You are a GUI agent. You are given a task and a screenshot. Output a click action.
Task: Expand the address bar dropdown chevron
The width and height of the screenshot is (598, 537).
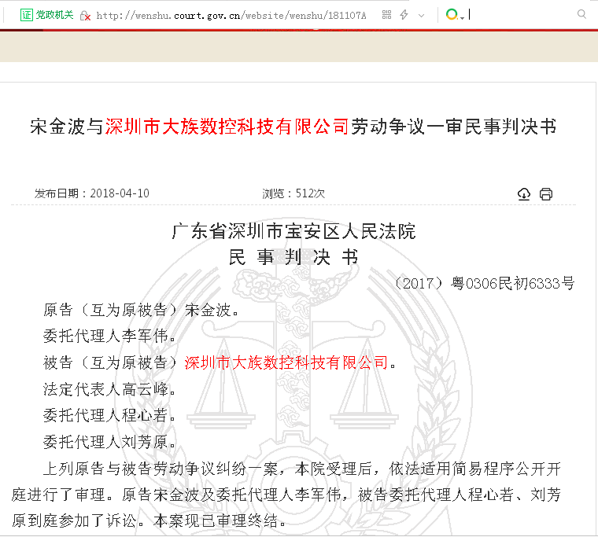(x=422, y=16)
